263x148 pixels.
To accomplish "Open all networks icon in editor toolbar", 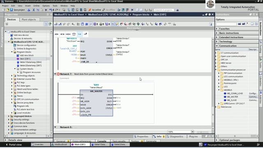I will tap(82, 24).
